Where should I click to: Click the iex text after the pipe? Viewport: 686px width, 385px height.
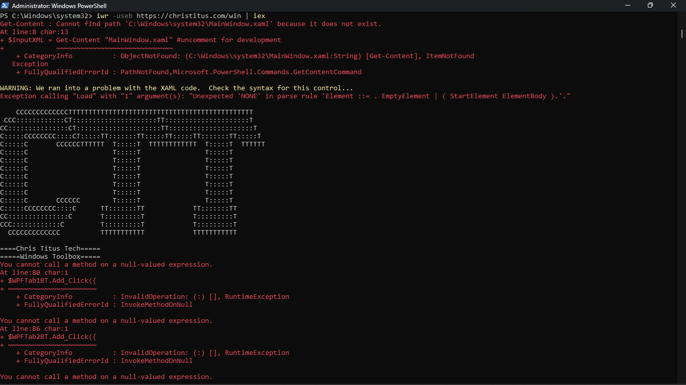tap(259, 16)
